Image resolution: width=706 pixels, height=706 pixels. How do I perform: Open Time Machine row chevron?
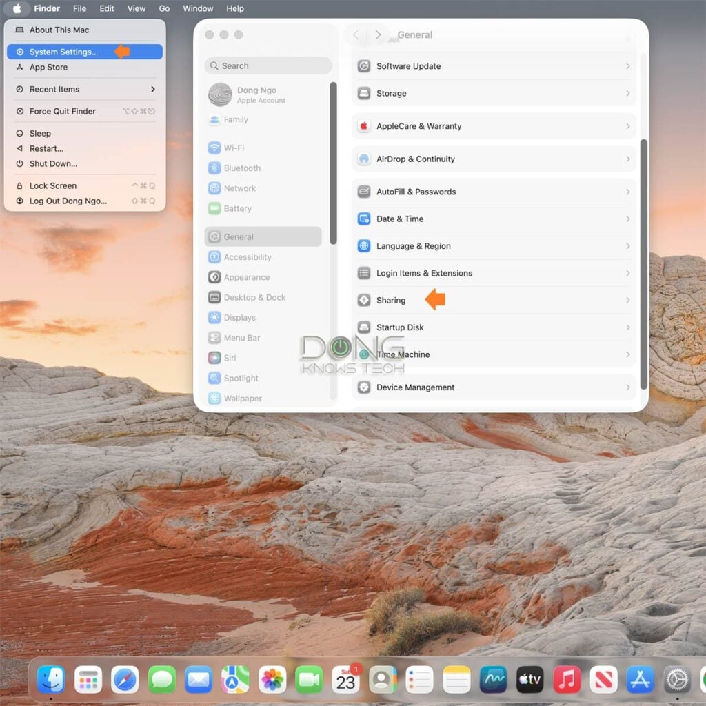point(627,355)
